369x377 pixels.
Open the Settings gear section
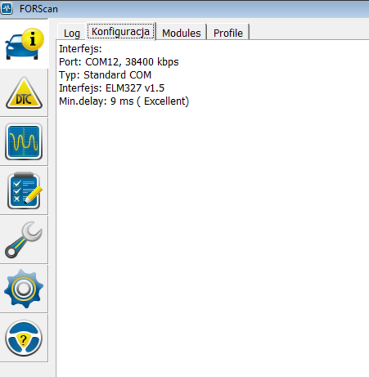[x=24, y=289]
